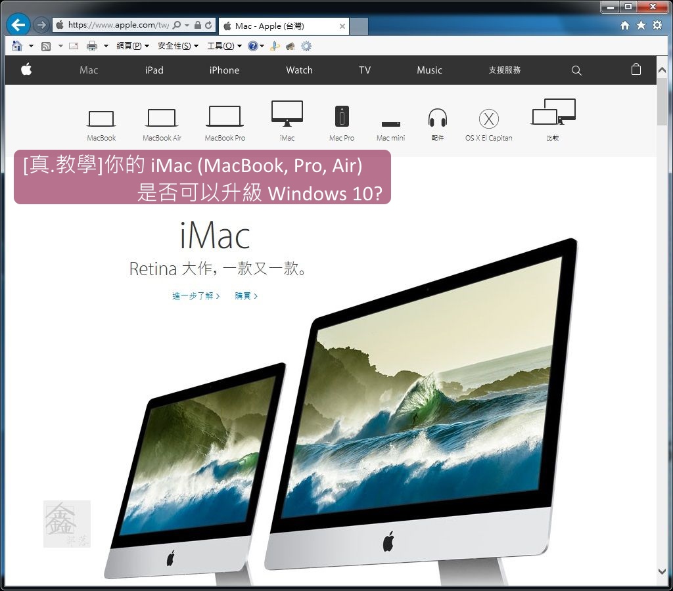Screen dimensions: 673x591
Task: Click the security lock icon in address bar
Action: [197, 26]
